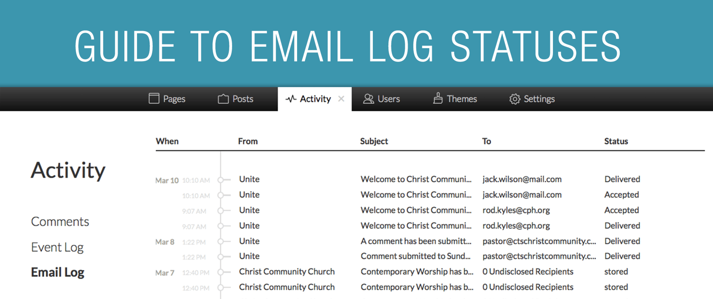Open the Settings gear icon
The height and width of the screenshot is (299, 713).
pos(514,98)
